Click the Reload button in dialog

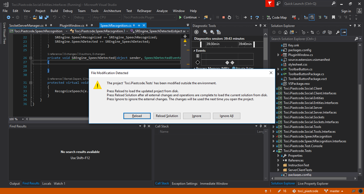pyautogui.click(x=137, y=116)
